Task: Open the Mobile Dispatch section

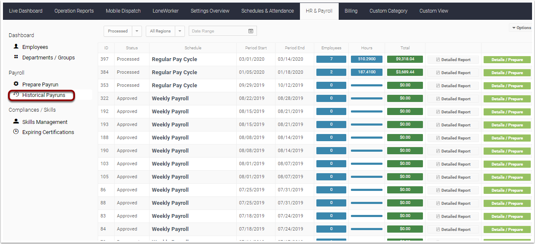Action: click(123, 11)
